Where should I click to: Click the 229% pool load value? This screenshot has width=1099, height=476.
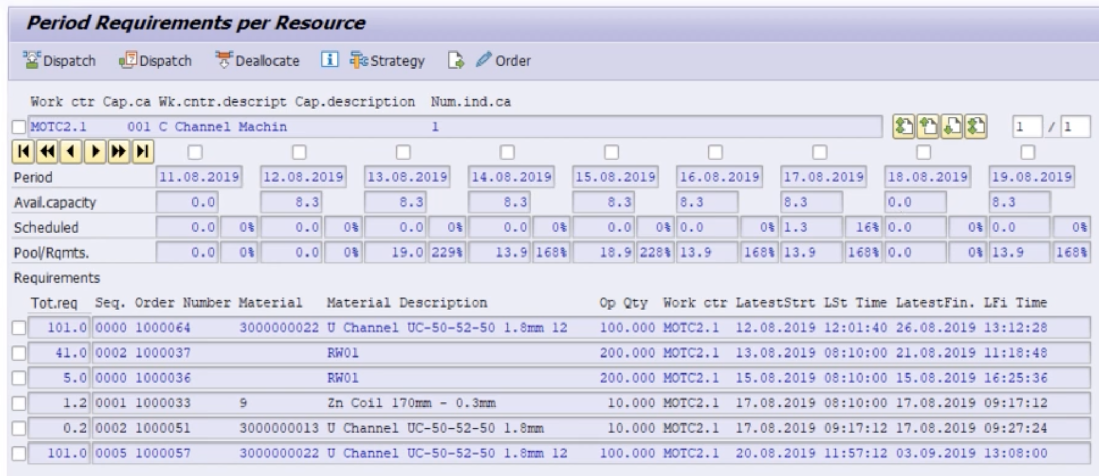(x=447, y=252)
